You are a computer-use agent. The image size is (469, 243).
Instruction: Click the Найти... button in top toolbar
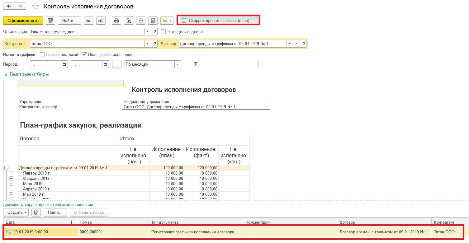point(69,21)
